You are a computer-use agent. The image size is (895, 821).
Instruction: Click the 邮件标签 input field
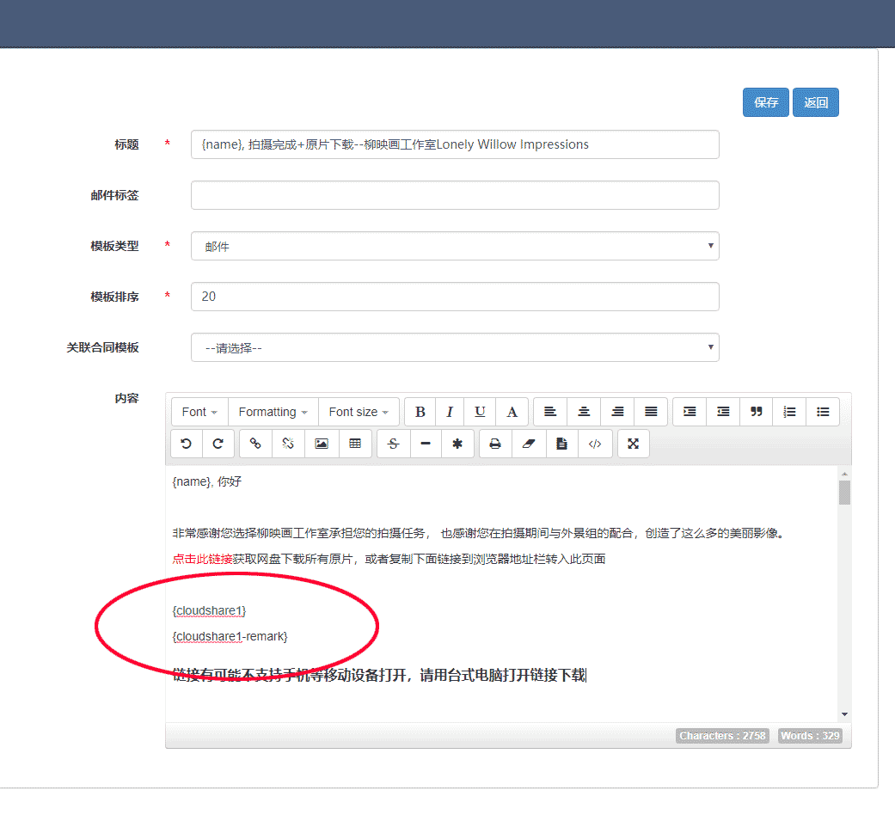455,195
